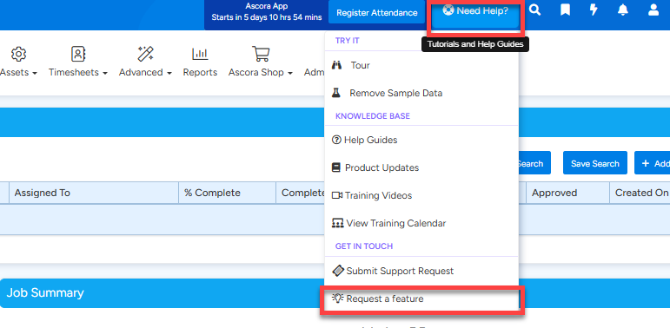Open the notifications bell icon

(623, 10)
